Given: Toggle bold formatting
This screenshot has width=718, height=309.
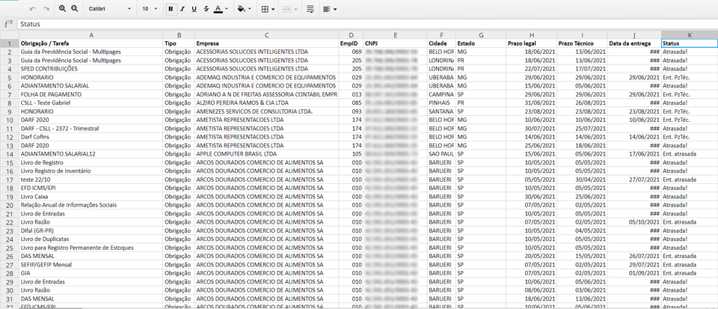Looking at the screenshot, I should click(x=171, y=9).
